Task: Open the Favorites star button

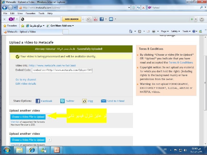Action: tap(10, 26)
